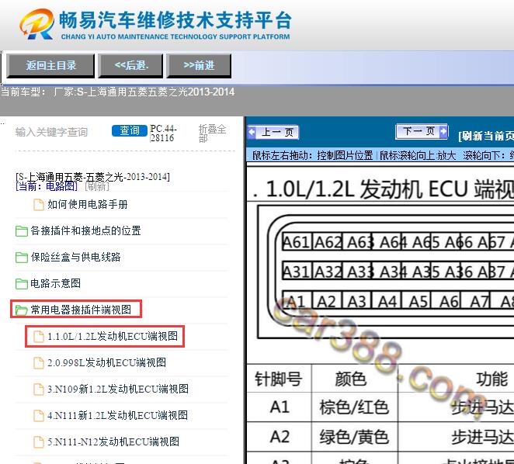
Task: Click pin A32 in connector diagram
Action: pos(328,272)
